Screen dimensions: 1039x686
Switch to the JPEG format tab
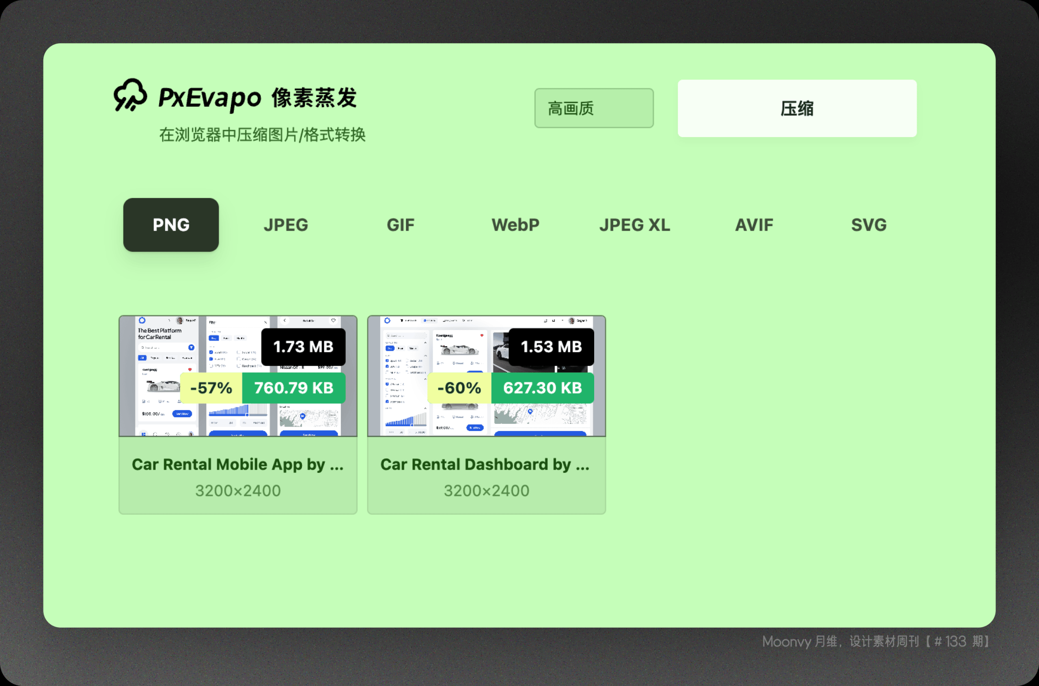[x=286, y=225]
